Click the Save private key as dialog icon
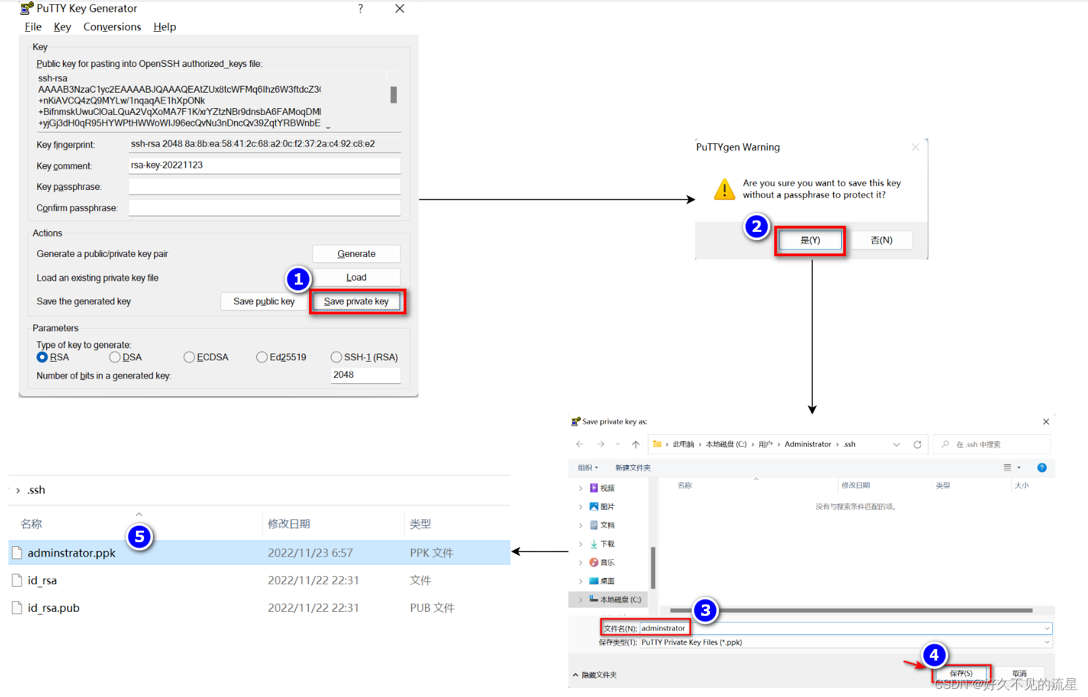 pos(576,421)
